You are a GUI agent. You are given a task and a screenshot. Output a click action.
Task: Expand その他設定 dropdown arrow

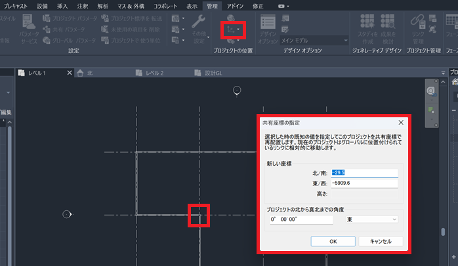tap(208, 37)
